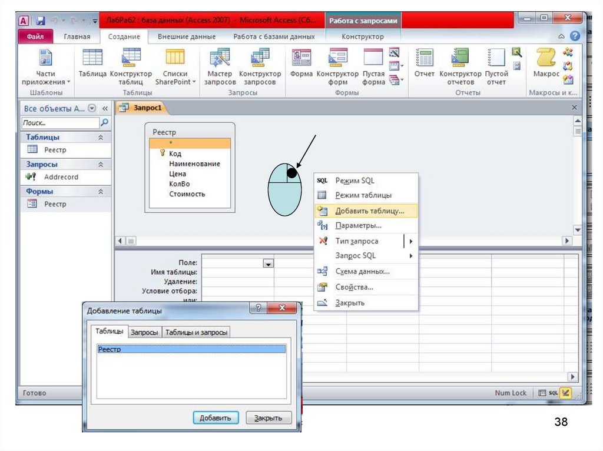The width and height of the screenshot is (603, 451).
Task: Click the Поиск search field
Action: click(x=60, y=123)
